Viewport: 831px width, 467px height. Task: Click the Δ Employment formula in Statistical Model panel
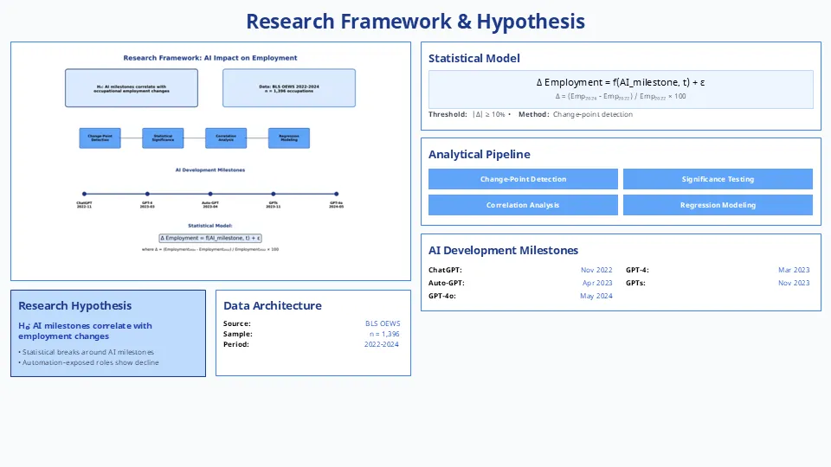click(x=621, y=82)
